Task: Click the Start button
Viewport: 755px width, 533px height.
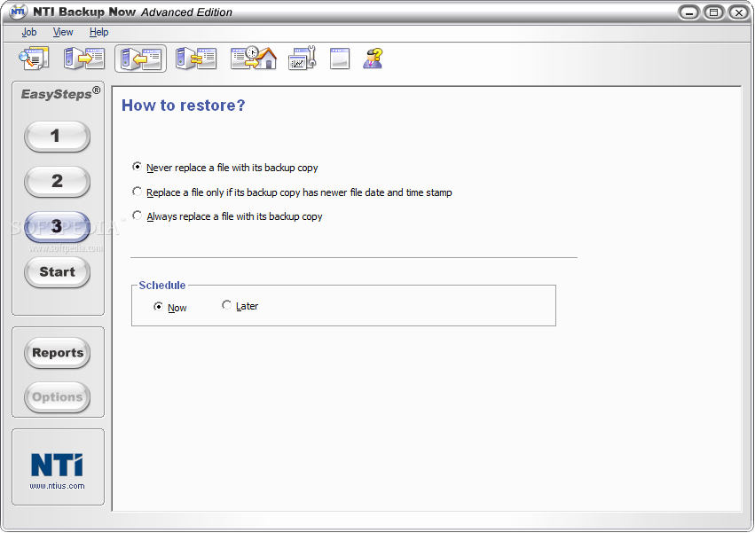Action: click(x=58, y=272)
